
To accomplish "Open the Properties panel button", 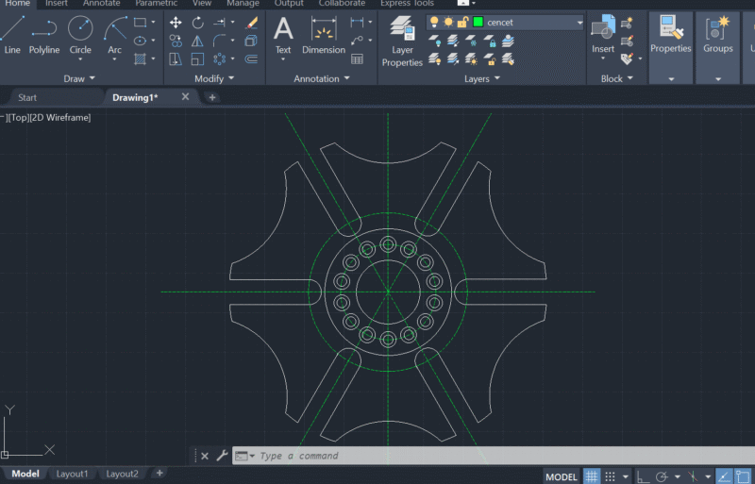I will 671,48.
